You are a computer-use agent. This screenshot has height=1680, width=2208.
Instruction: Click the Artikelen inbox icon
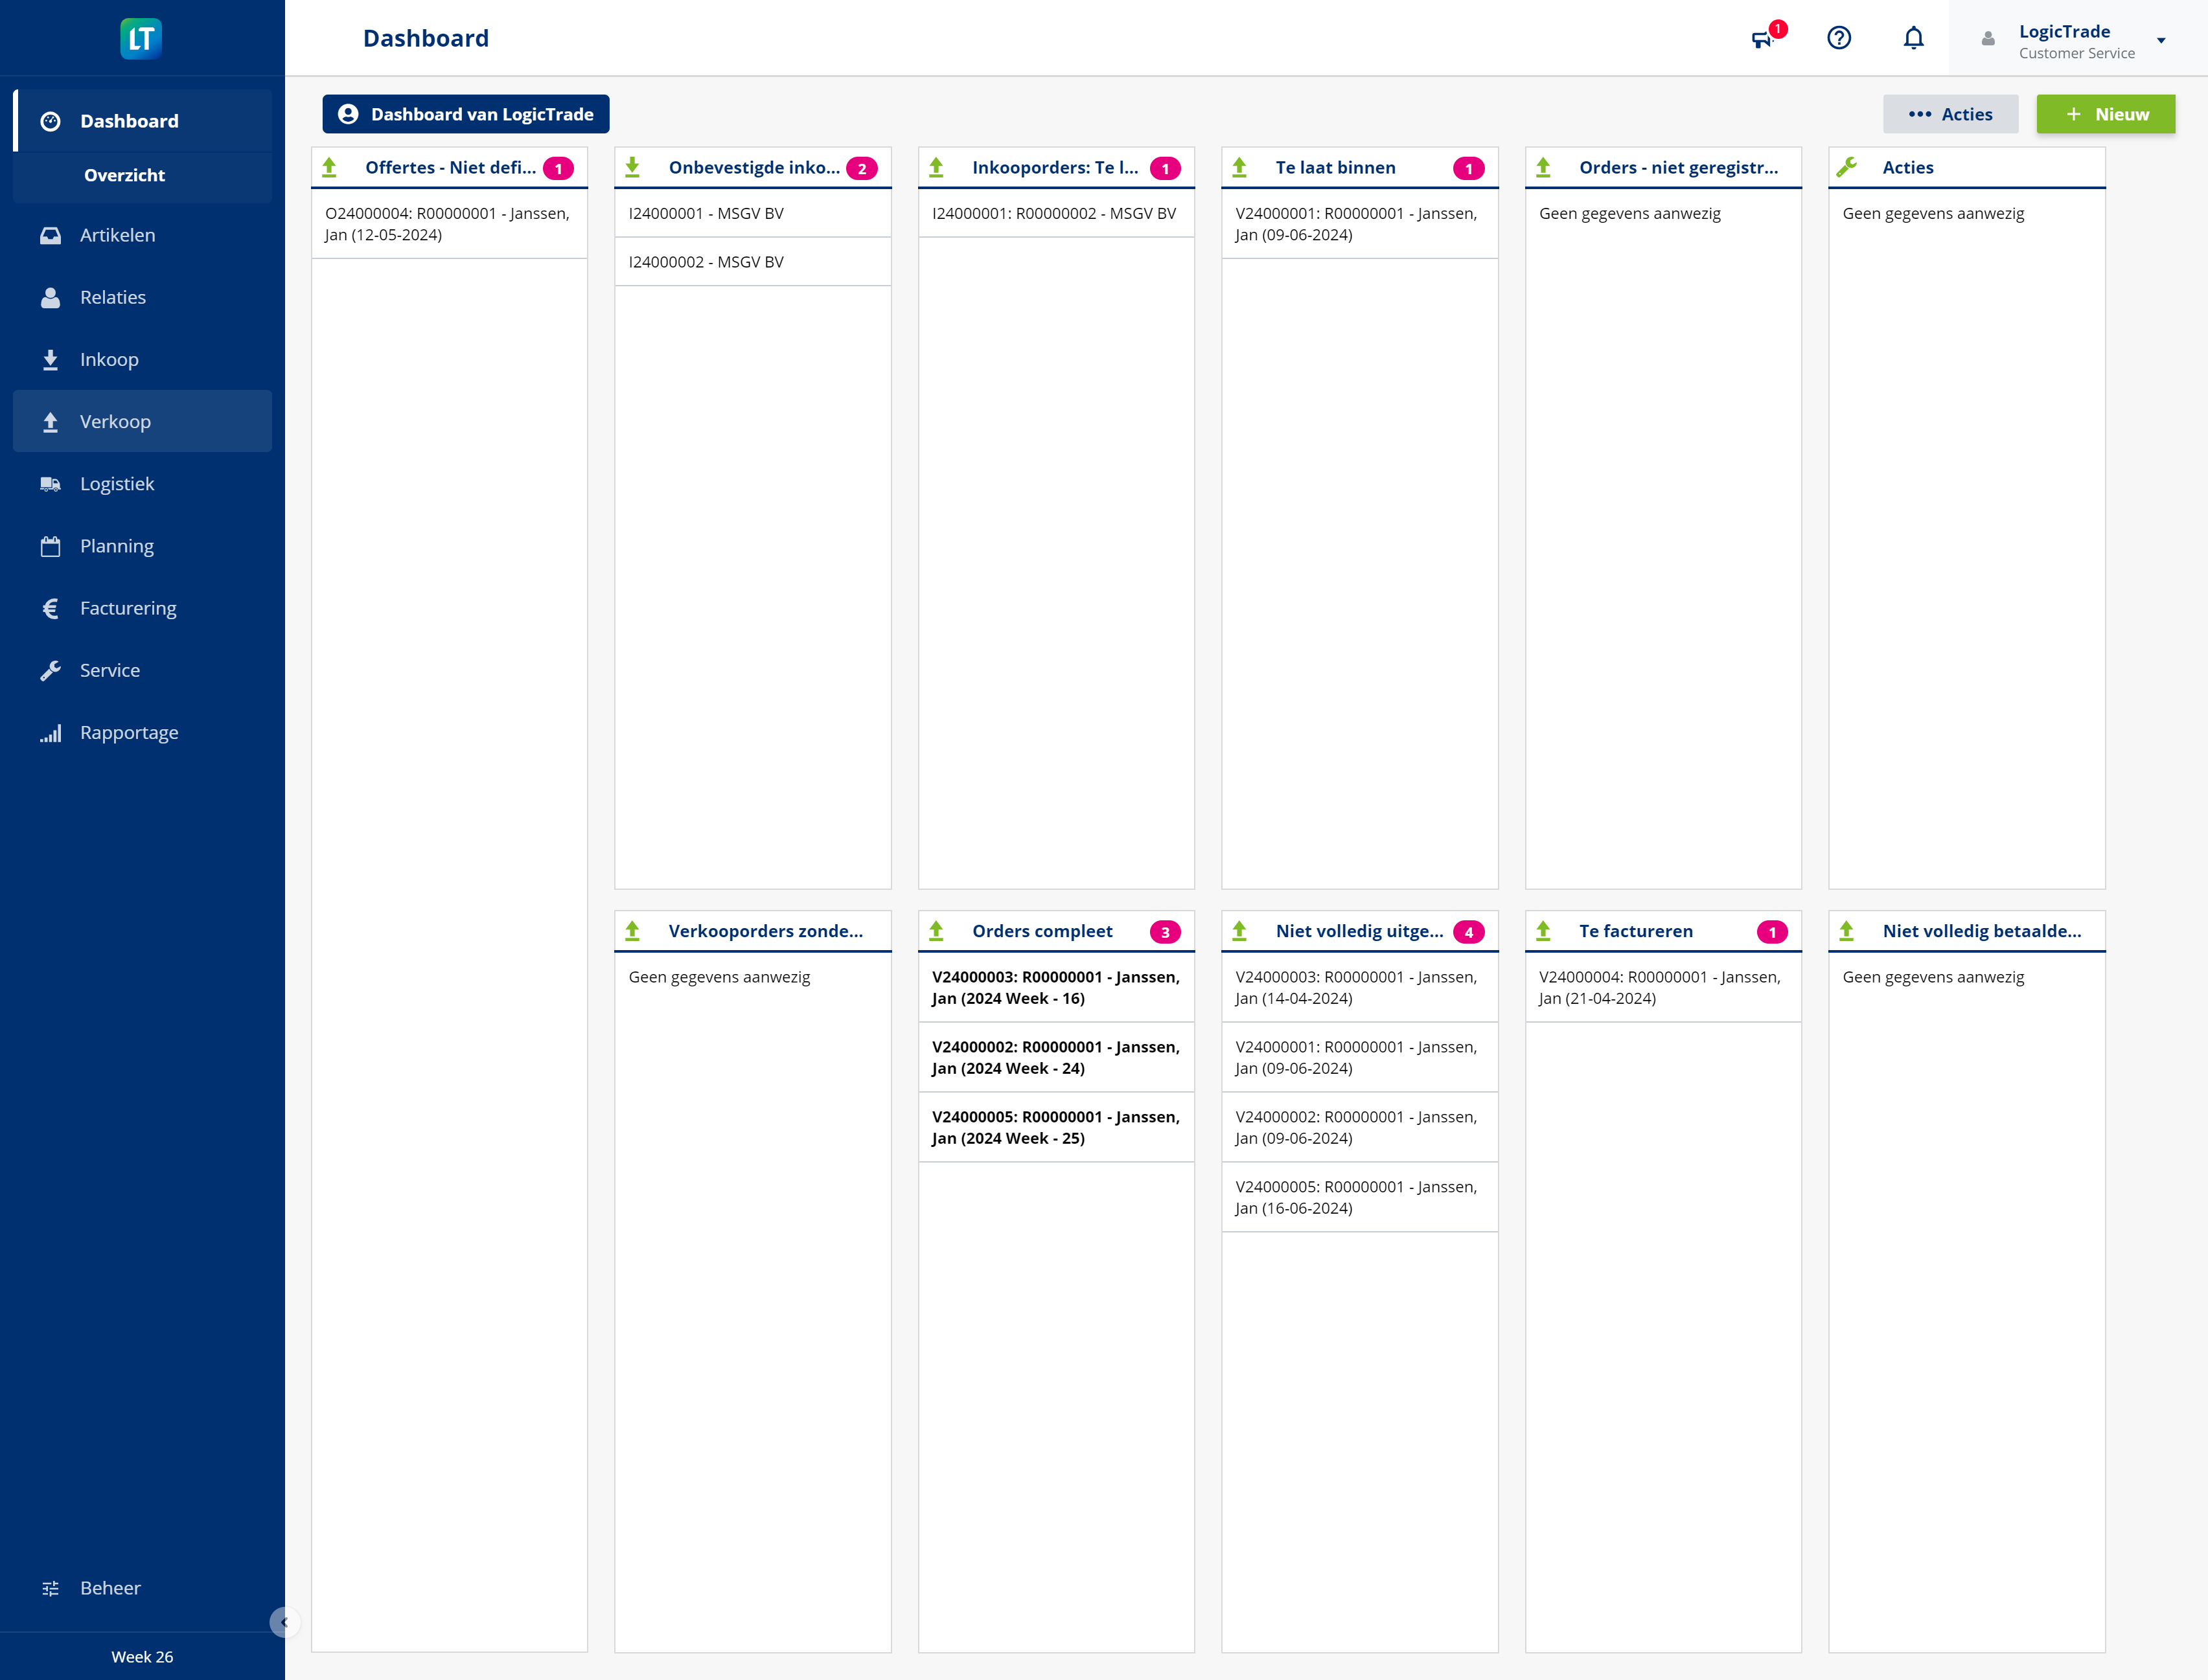point(50,235)
